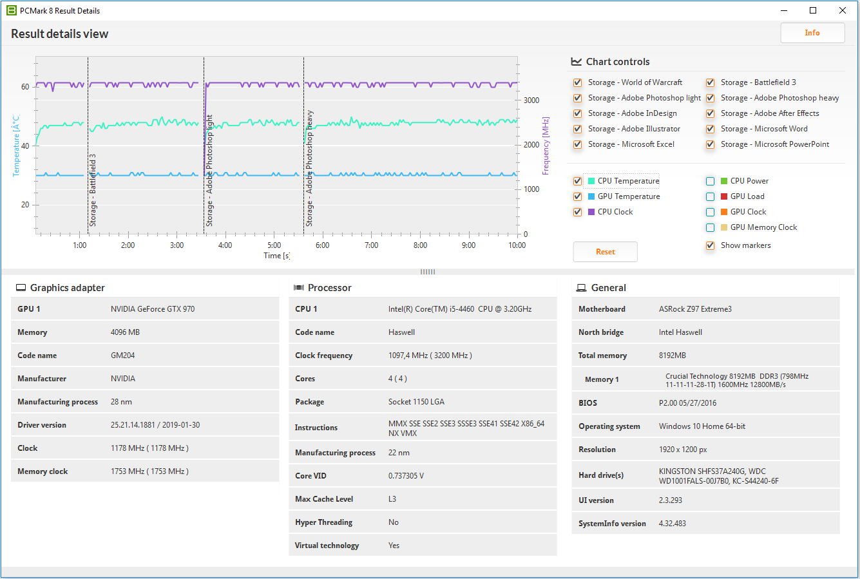860x579 pixels.
Task: Click the Result details view heading
Action: pyautogui.click(x=60, y=34)
